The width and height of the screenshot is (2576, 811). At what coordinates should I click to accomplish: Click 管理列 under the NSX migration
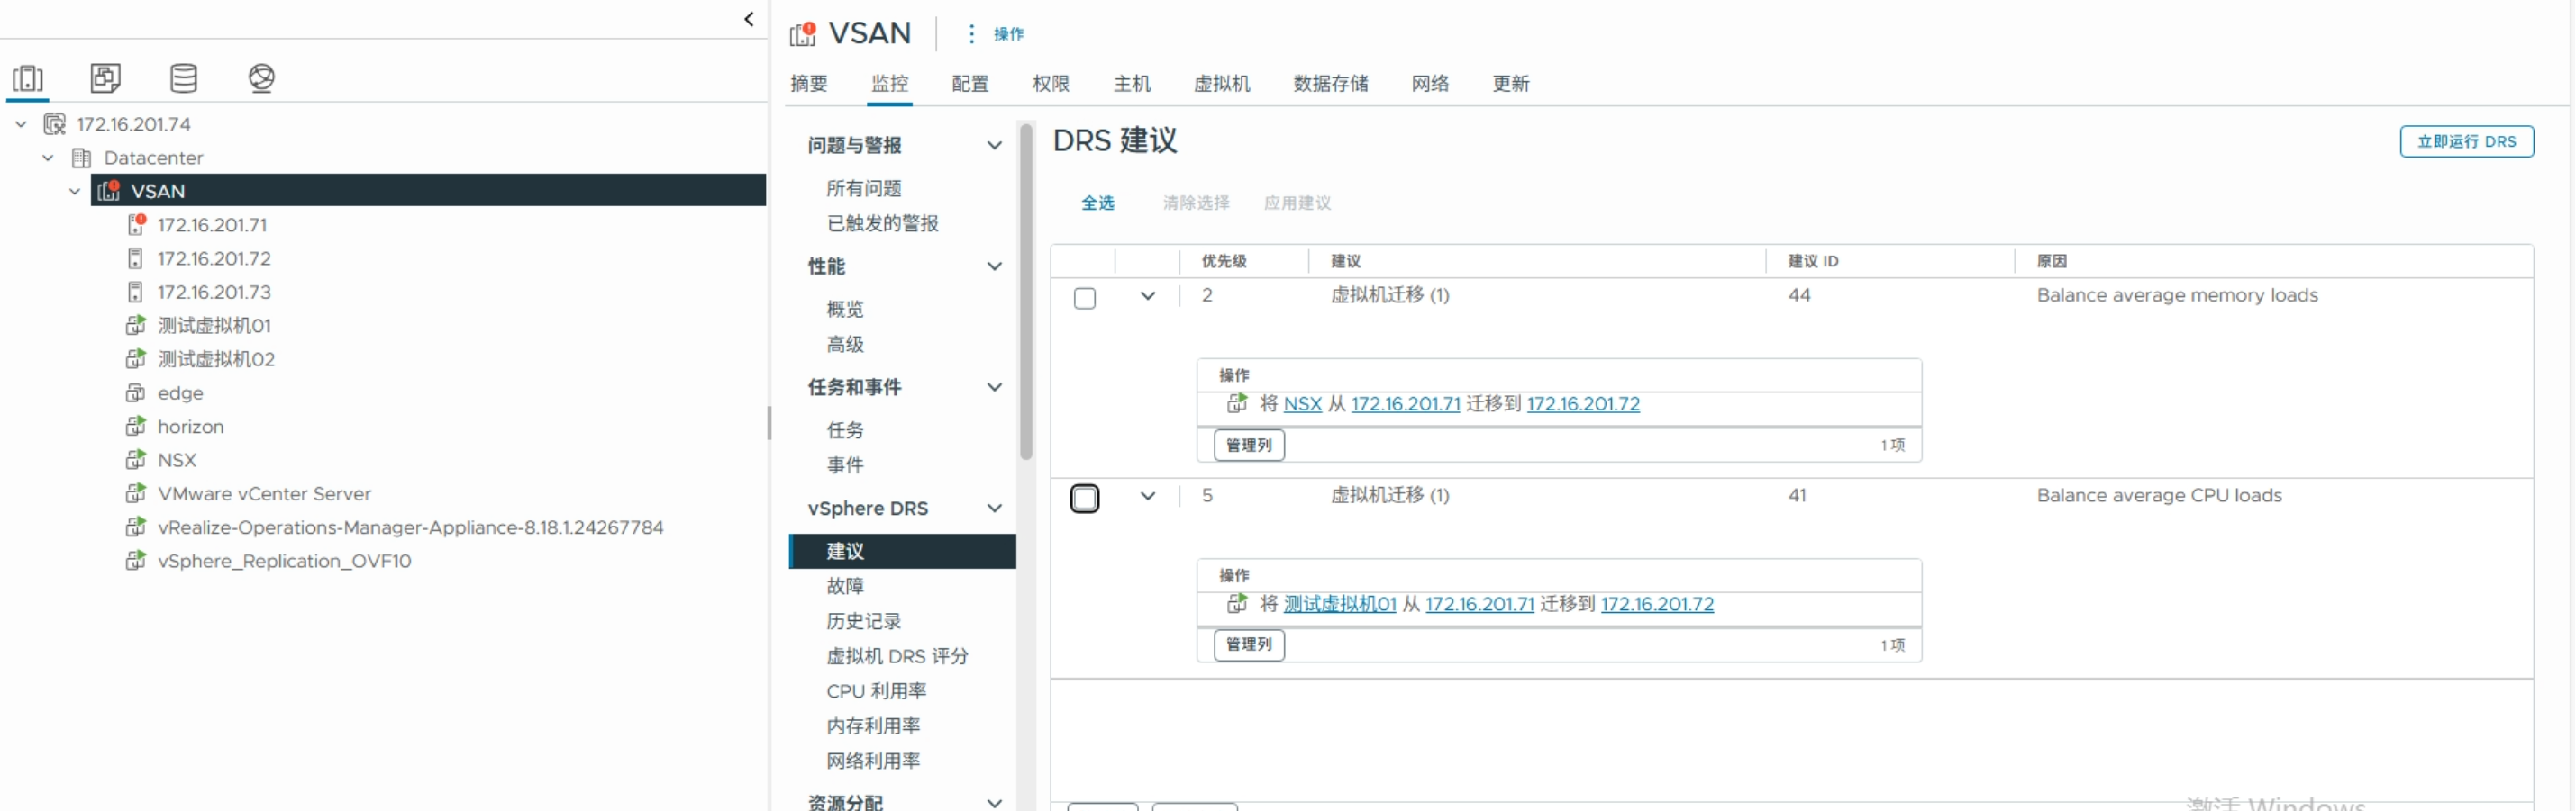pyautogui.click(x=1249, y=445)
